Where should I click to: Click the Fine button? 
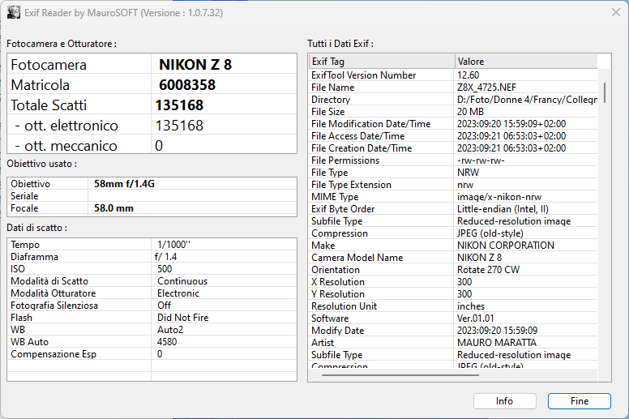pos(580,401)
